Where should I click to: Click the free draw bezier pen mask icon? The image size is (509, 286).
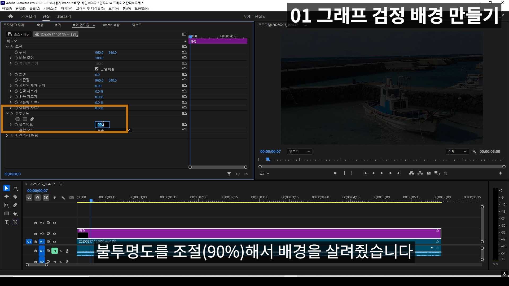[x=32, y=119]
